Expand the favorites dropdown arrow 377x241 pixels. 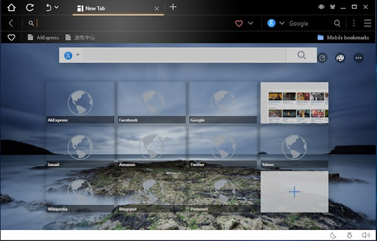point(250,24)
